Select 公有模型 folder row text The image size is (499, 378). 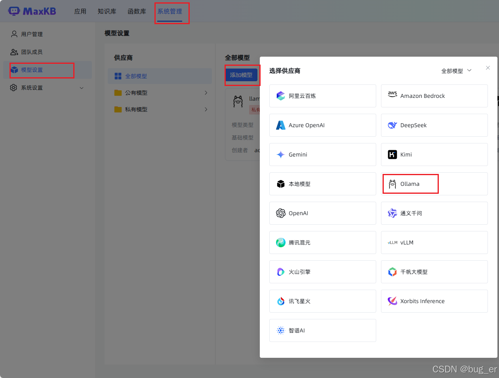click(136, 93)
